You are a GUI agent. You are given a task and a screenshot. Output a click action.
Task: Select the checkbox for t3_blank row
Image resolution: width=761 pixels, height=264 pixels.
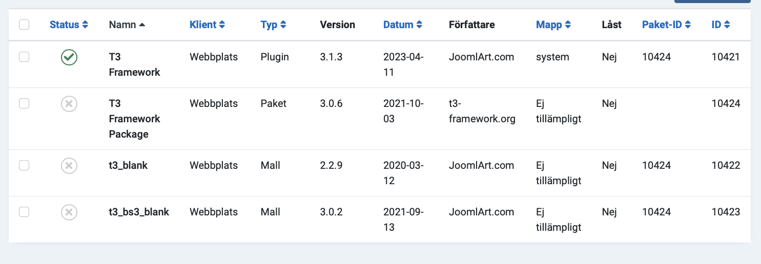tap(24, 165)
